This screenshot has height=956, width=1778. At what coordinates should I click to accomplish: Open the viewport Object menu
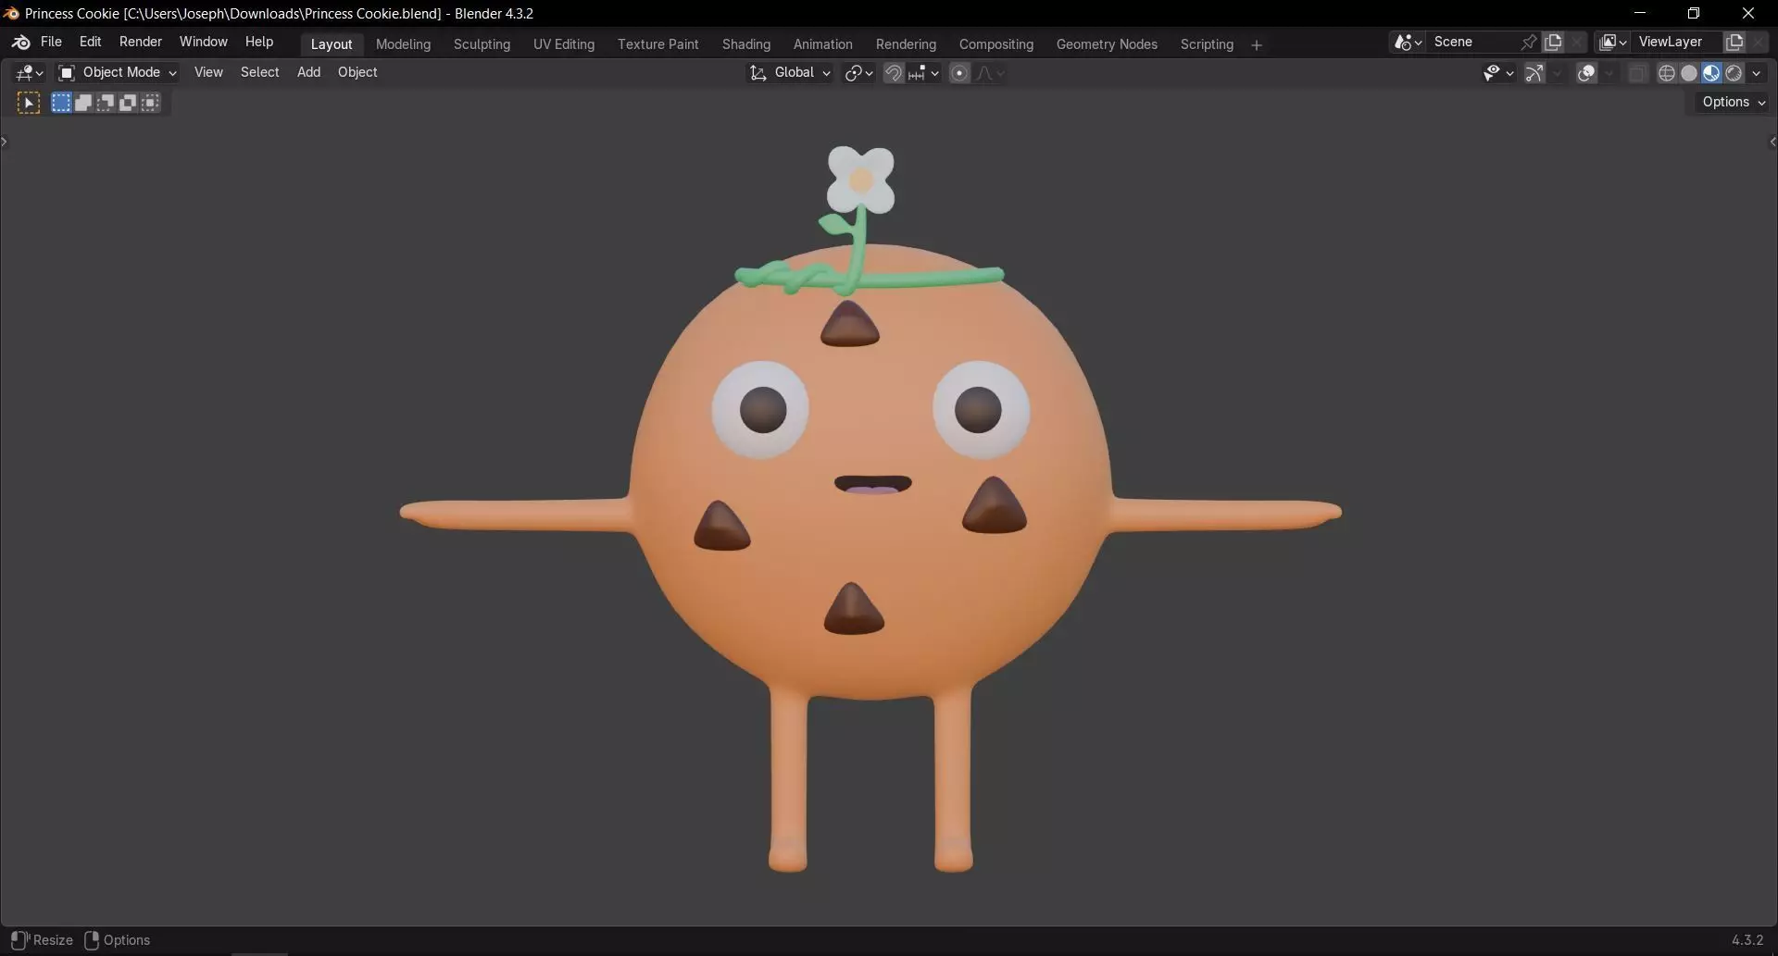tap(357, 73)
